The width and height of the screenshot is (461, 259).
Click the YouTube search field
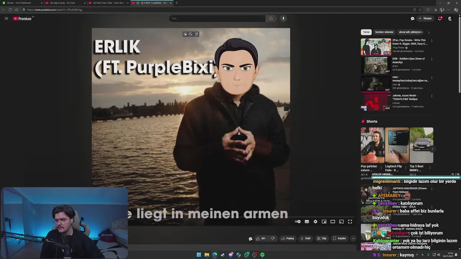pyautogui.click(x=217, y=18)
